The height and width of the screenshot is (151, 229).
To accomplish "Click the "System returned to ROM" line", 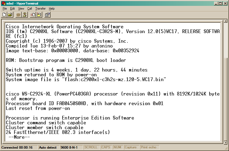I will click(x=51, y=75).
